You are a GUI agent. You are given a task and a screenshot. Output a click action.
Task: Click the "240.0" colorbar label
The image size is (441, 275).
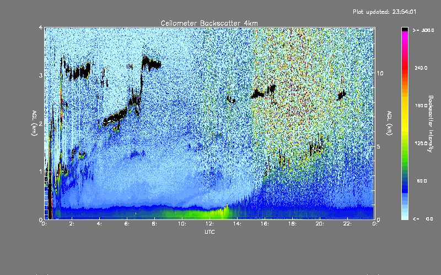click(421, 68)
